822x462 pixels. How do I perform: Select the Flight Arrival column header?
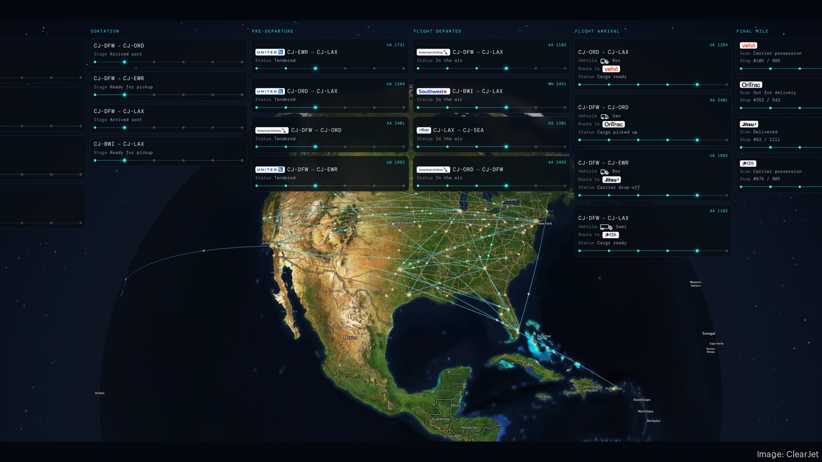pyautogui.click(x=597, y=31)
